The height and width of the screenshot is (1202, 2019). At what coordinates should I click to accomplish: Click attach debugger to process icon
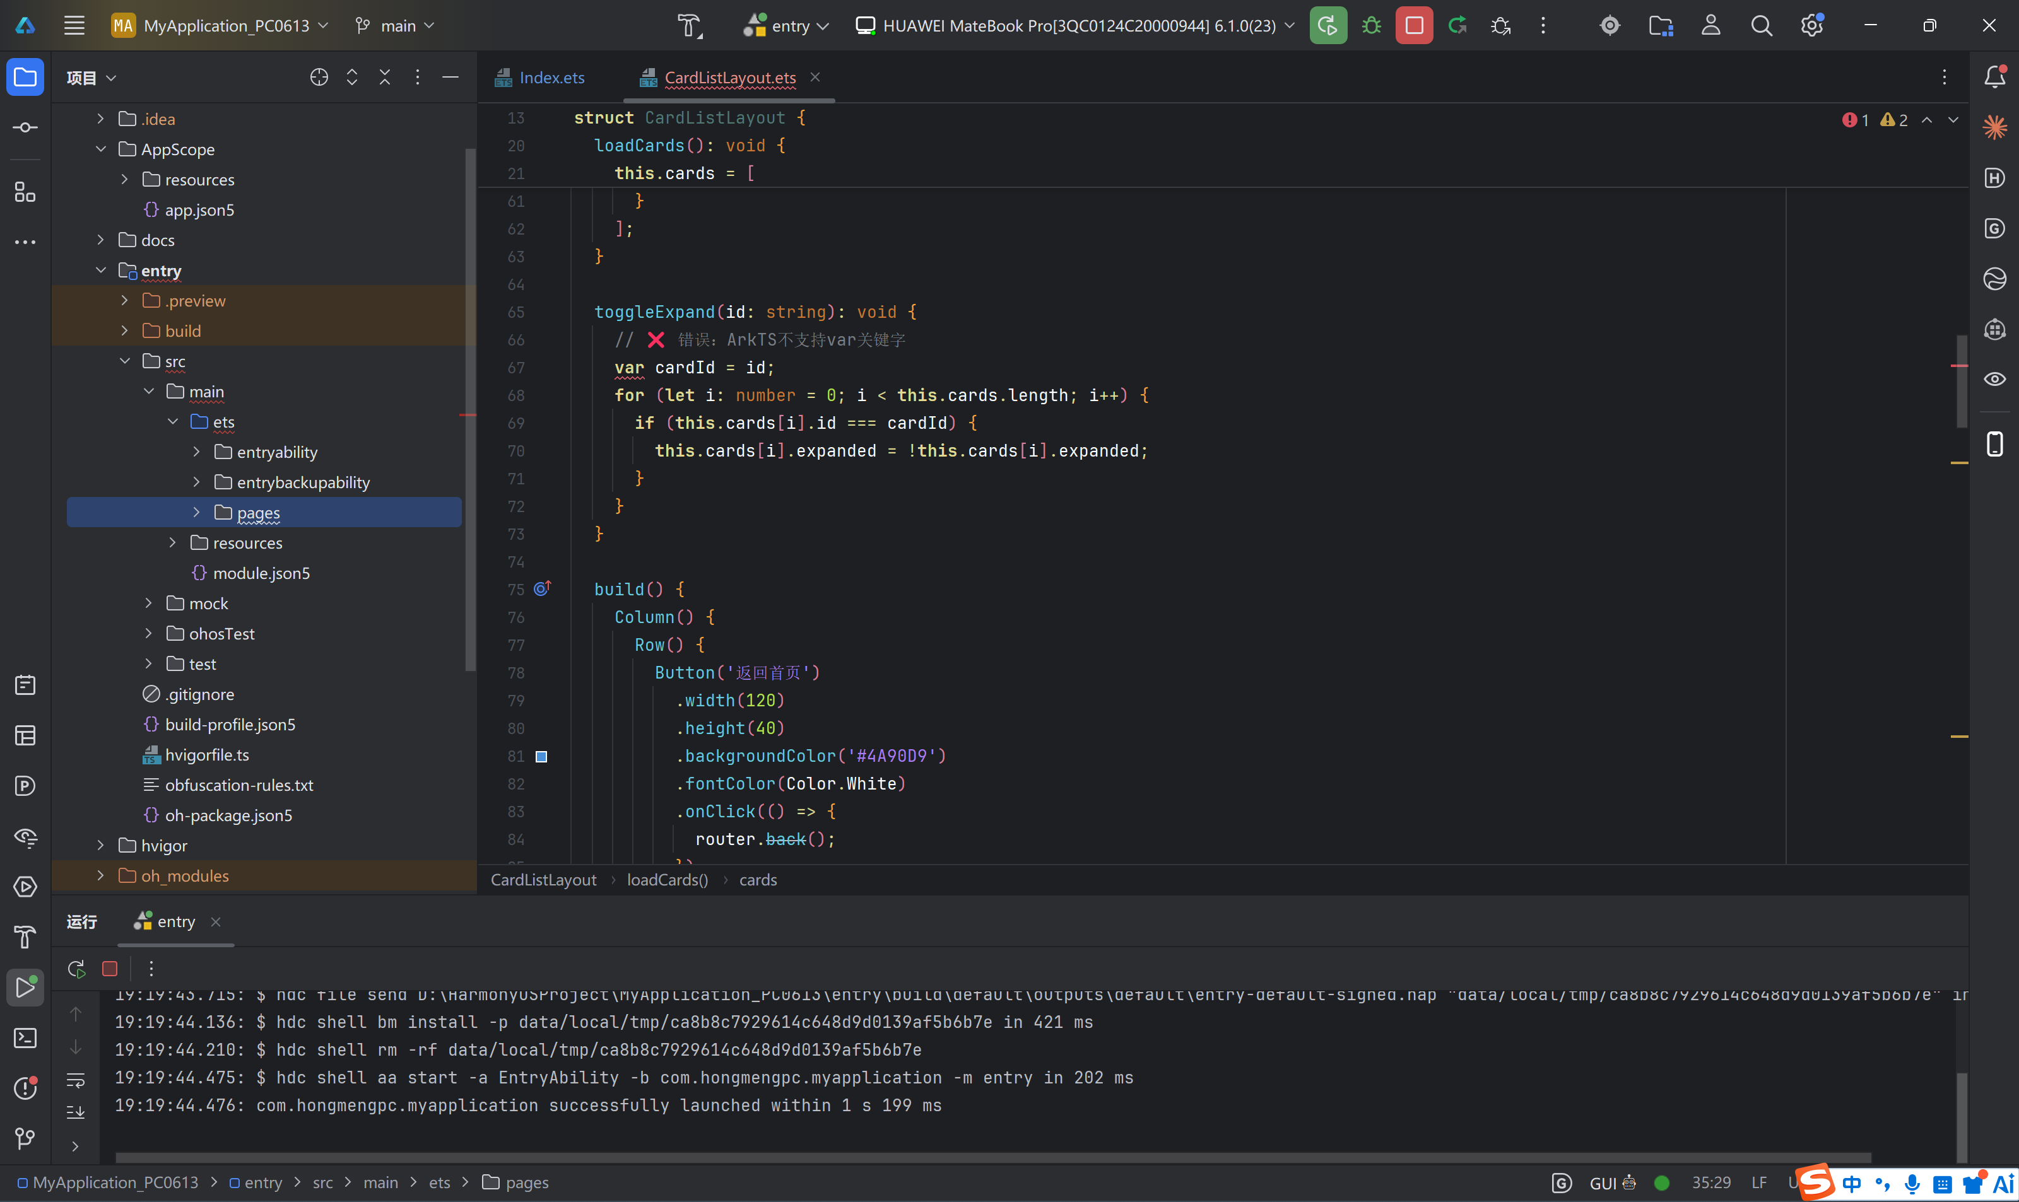pyautogui.click(x=1500, y=26)
